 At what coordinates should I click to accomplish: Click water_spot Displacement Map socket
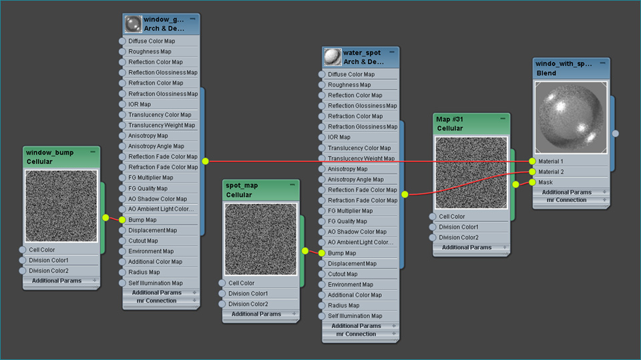[x=321, y=264]
